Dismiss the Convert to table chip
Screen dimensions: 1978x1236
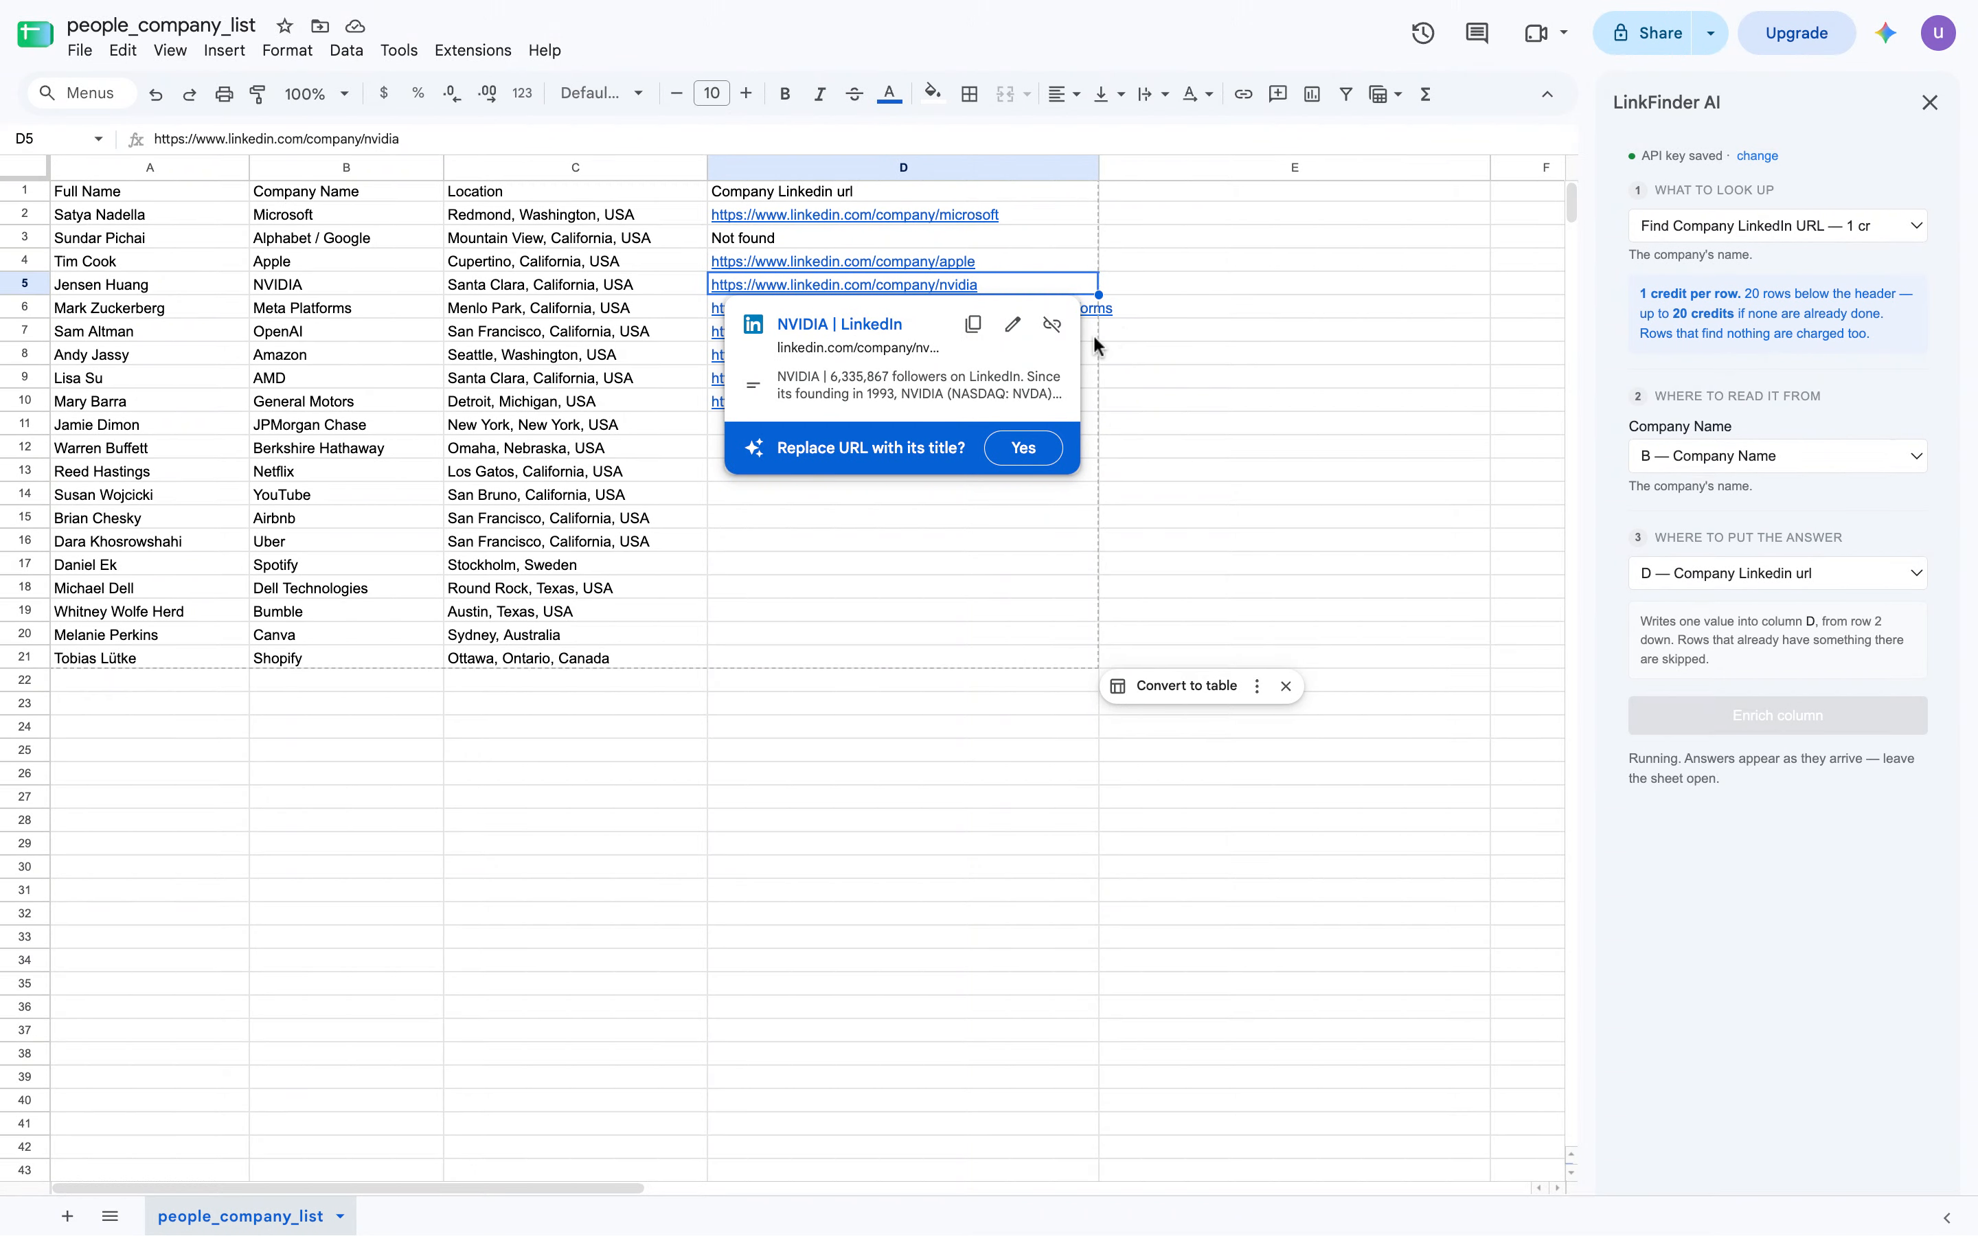point(1286,686)
